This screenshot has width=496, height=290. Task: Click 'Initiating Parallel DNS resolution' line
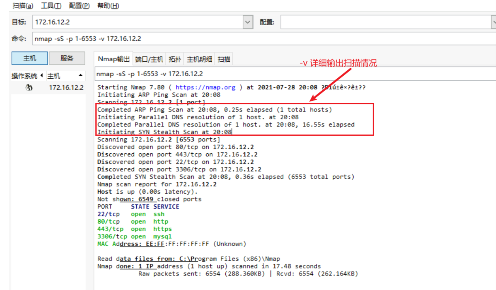point(198,117)
